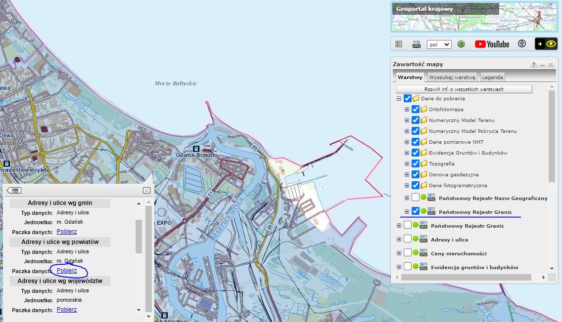Image resolution: width=562 pixels, height=322 pixels.
Task: Open the 'pol' language dropdown
Action: pos(439,44)
